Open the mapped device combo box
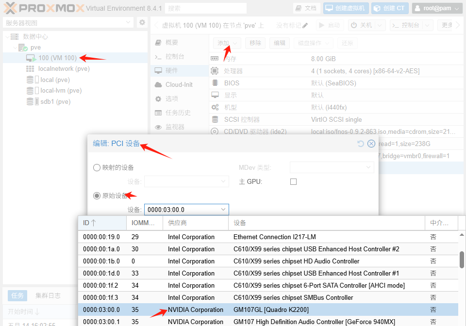The width and height of the screenshot is (466, 326). coord(186,181)
